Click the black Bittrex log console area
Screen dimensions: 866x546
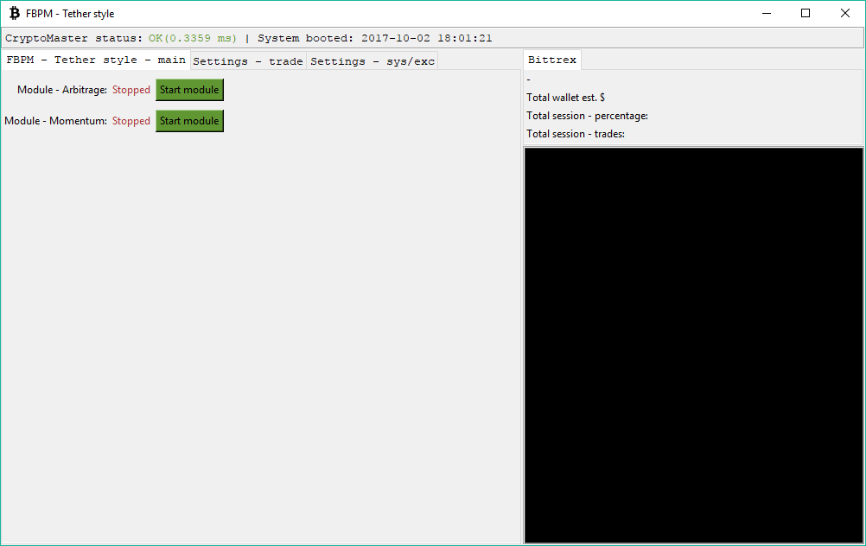[693, 345]
